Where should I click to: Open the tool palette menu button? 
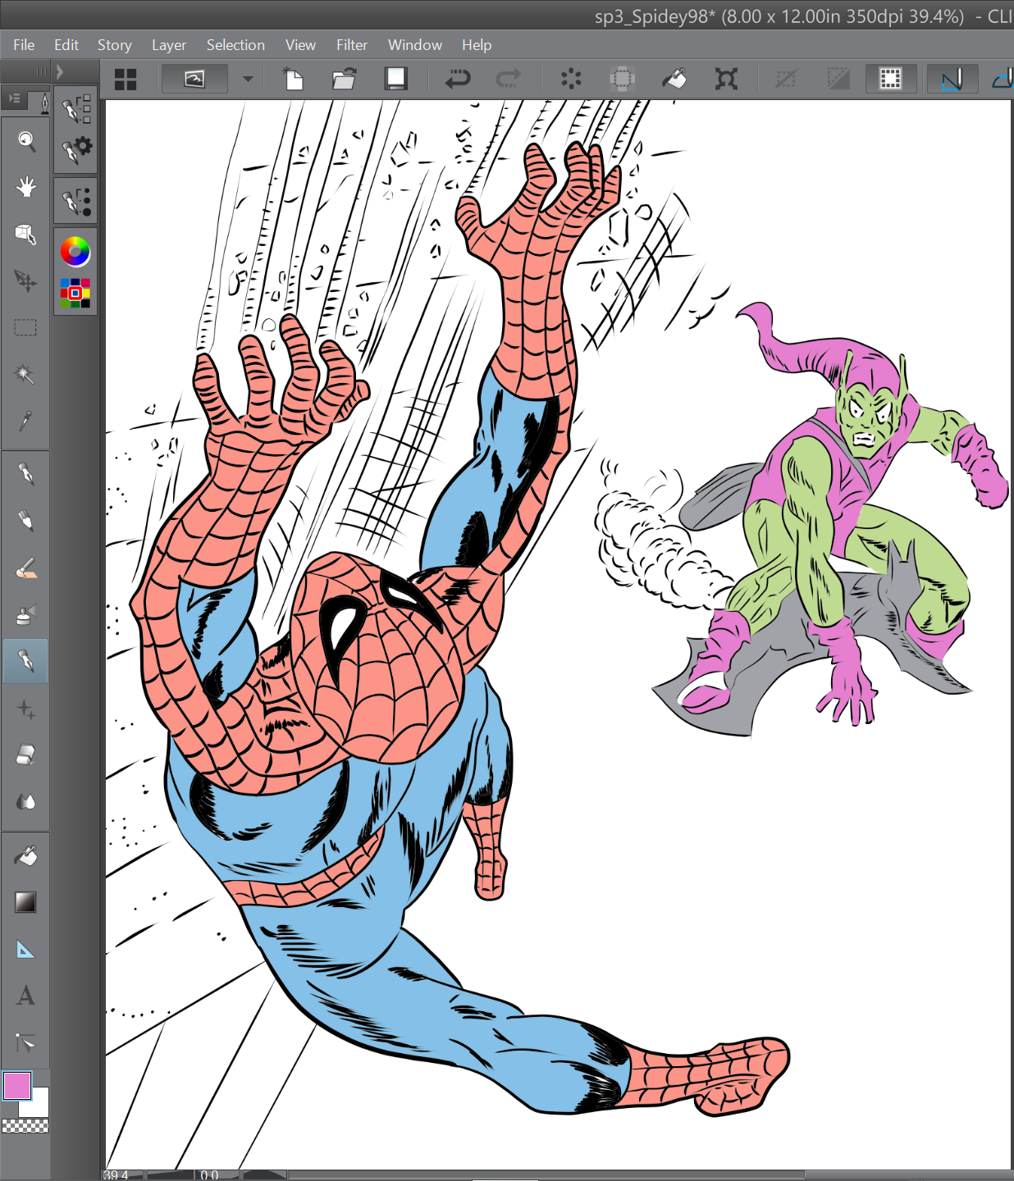click(14, 98)
